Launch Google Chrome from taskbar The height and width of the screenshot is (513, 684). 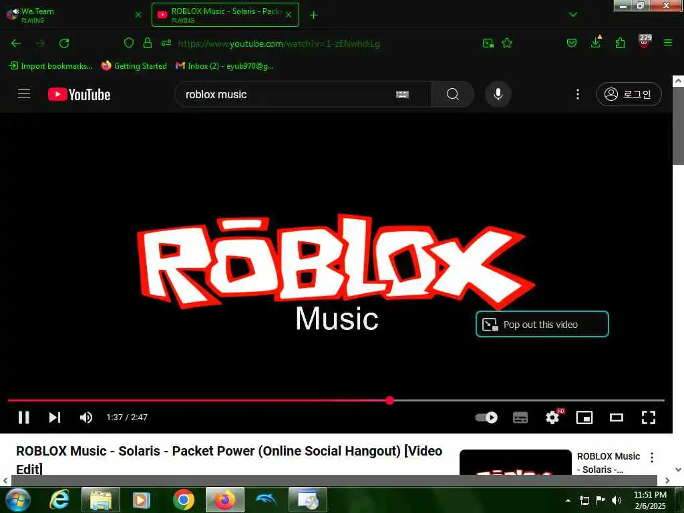pyautogui.click(x=184, y=500)
